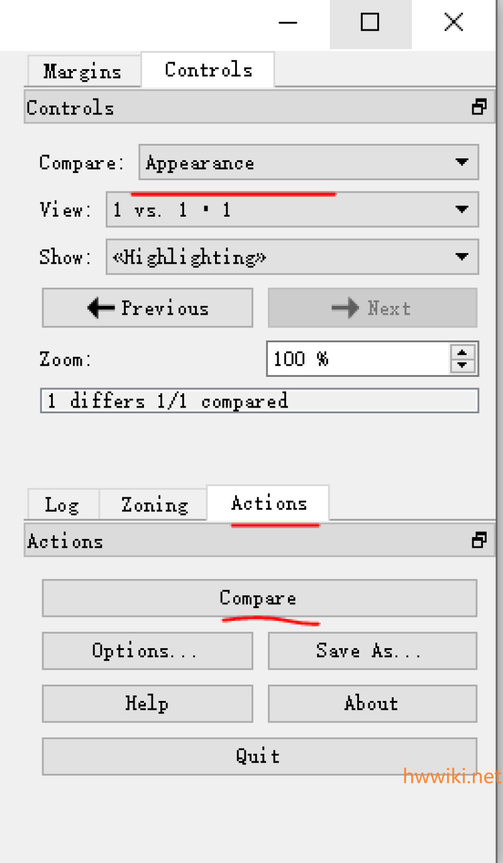Open the Show Highlighting dropdown
503x863 pixels.
tap(292, 256)
